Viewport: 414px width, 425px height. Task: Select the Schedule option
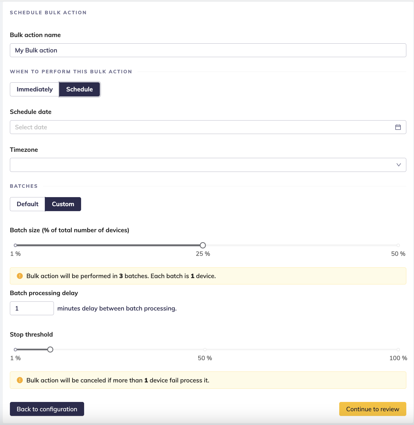point(79,90)
